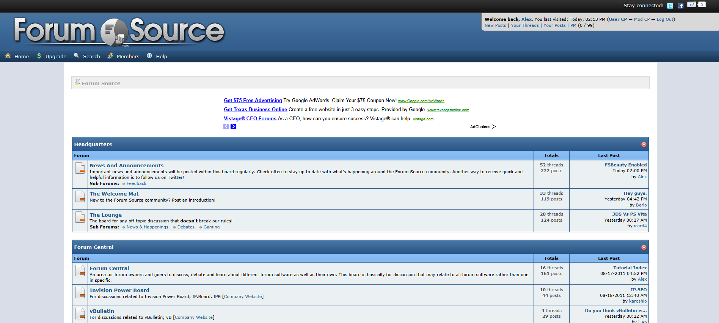Click the forum status icon beside News And Announcements
Image resolution: width=719 pixels, height=323 pixels.
(x=80, y=168)
